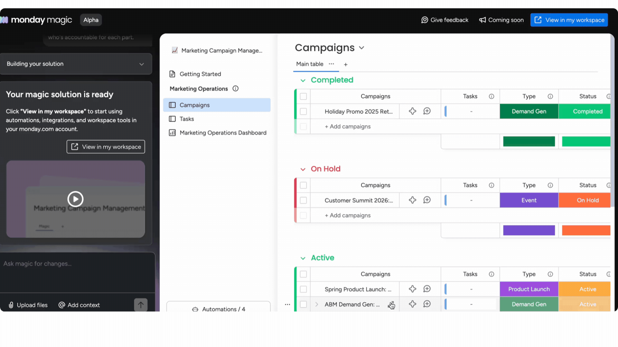Screen dimensions: 618x347
Task: Select all campaigns in On Hold group
Action: point(303,185)
